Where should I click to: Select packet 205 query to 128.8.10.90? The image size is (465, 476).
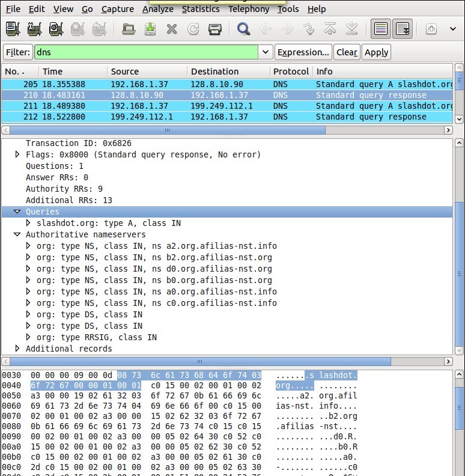227,84
